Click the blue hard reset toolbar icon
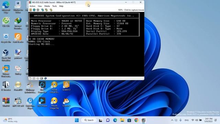The height and width of the screenshot is (124, 220). (x=34, y=10)
